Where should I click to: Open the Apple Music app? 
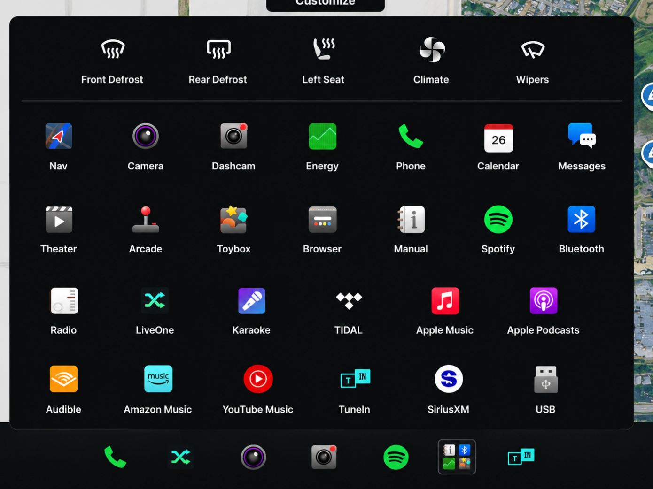point(445,311)
